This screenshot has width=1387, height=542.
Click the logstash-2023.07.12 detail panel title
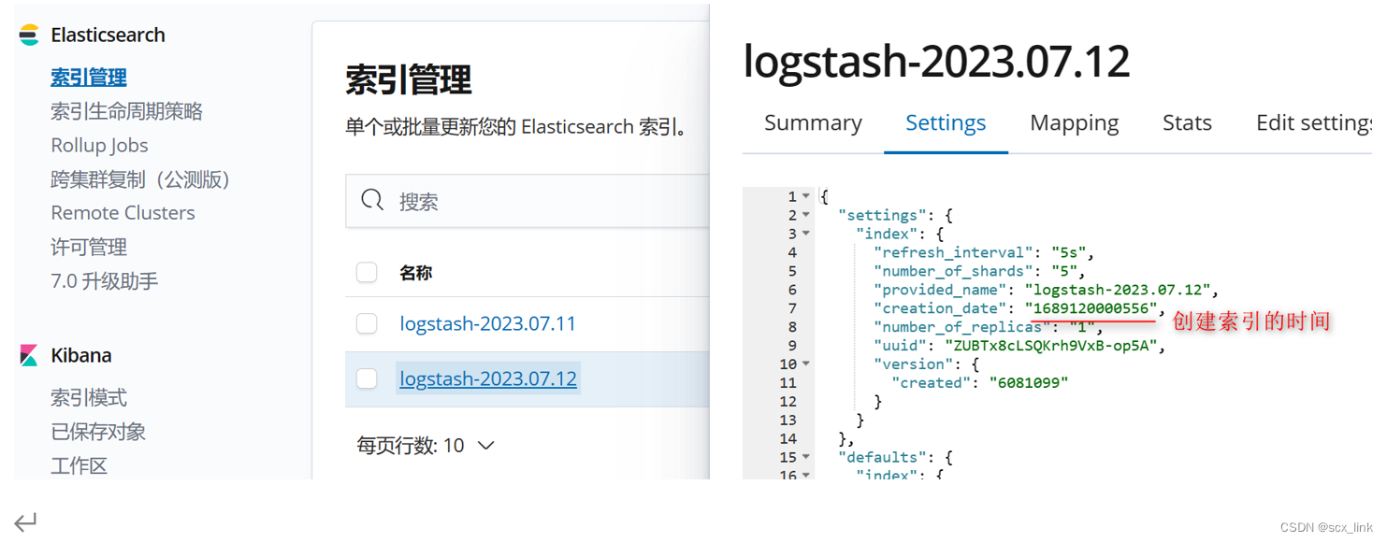[x=936, y=61]
